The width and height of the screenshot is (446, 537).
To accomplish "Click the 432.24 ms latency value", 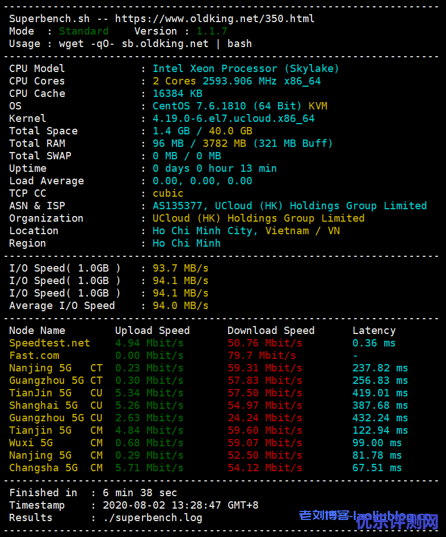I will tap(380, 418).
